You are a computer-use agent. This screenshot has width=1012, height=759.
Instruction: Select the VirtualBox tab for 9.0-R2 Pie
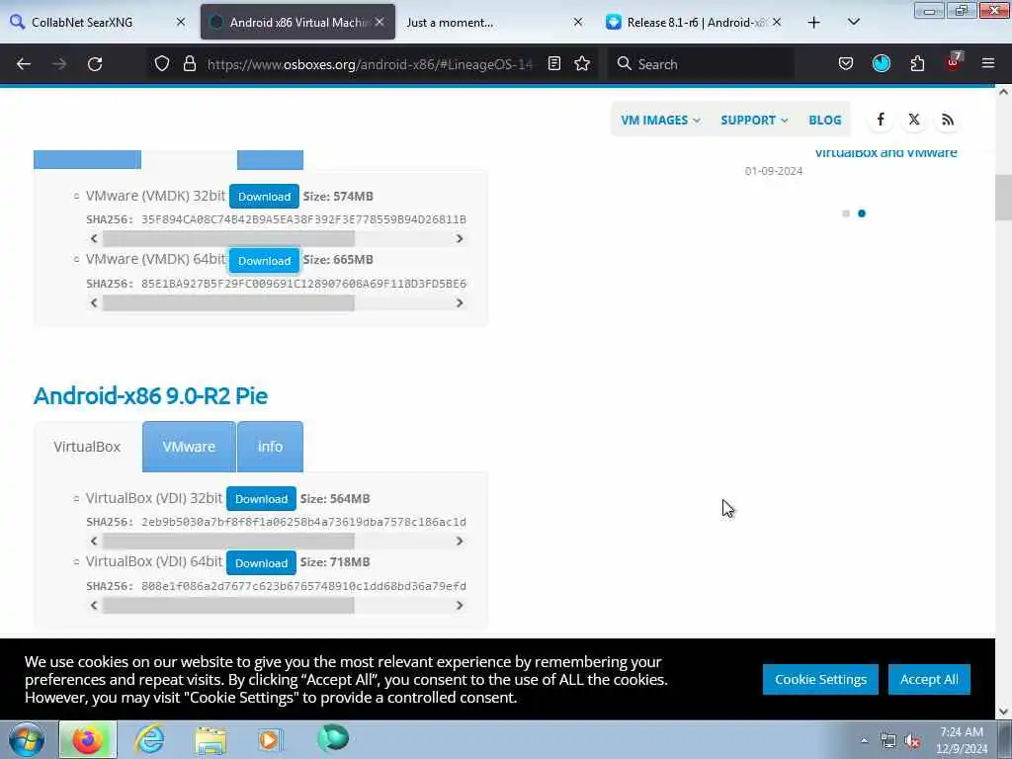(87, 447)
